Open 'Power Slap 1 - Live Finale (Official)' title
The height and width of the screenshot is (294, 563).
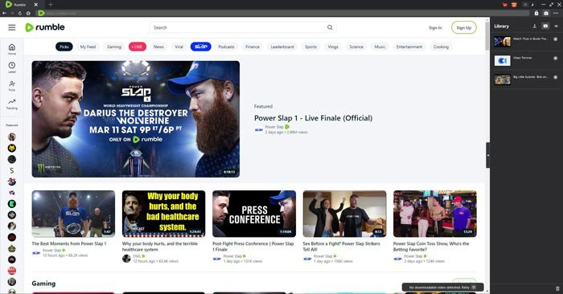(313, 118)
